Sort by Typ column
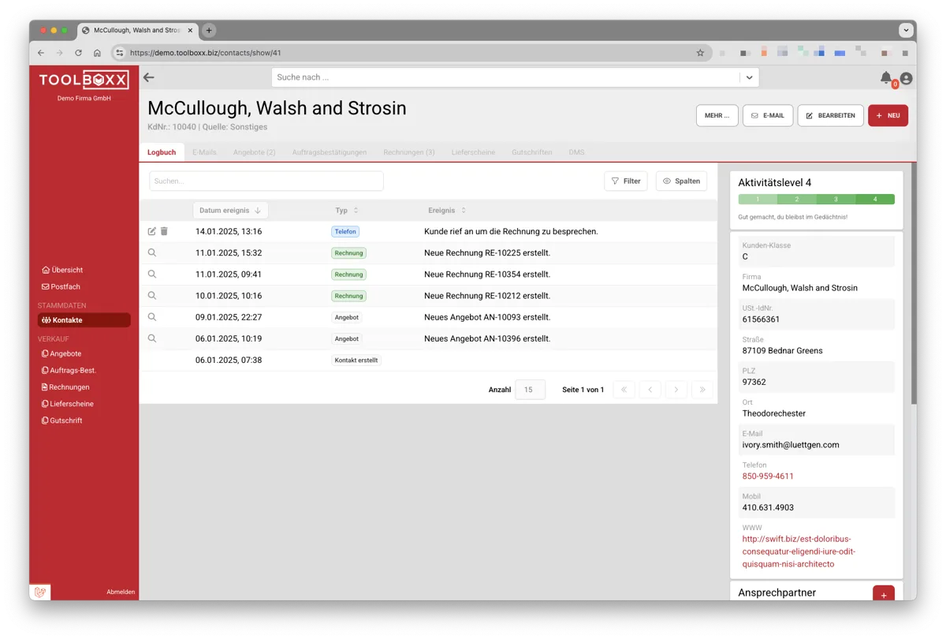946x639 pixels. 347,211
